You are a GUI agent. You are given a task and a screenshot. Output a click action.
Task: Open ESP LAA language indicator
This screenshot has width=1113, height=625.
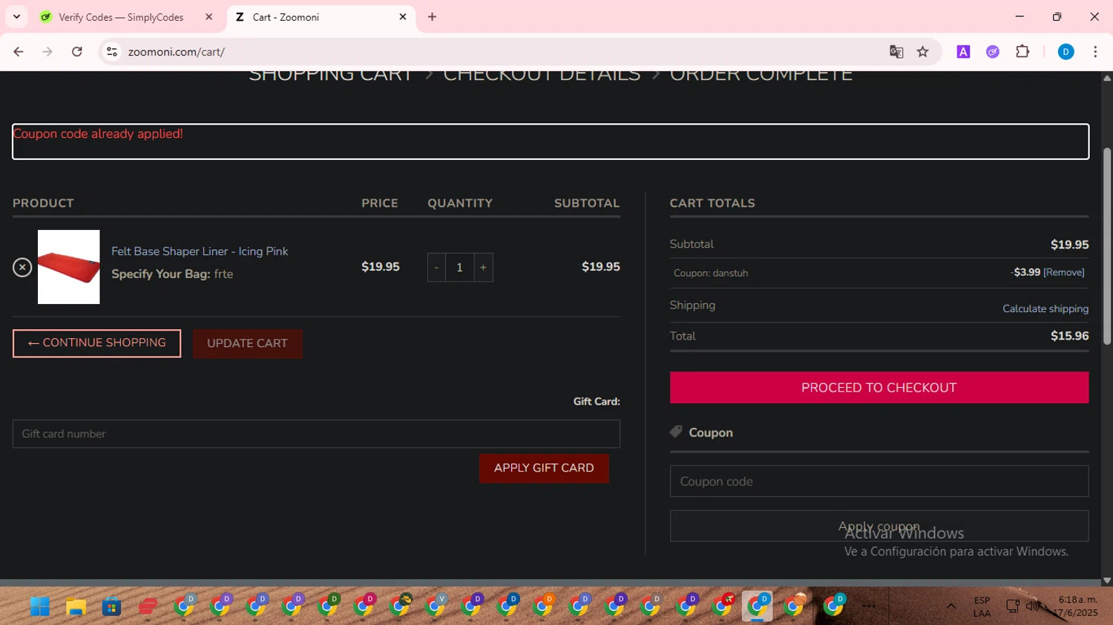pyautogui.click(x=982, y=606)
